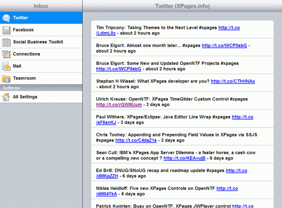Click the Settings section header
282x208 pixels.
pyautogui.click(x=41, y=88)
